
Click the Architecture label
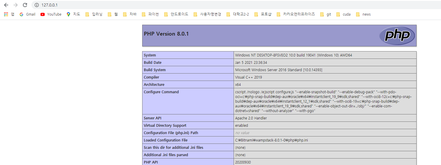point(154,85)
